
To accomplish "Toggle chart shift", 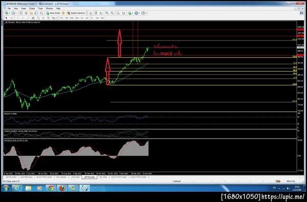I will click(x=123, y=13).
